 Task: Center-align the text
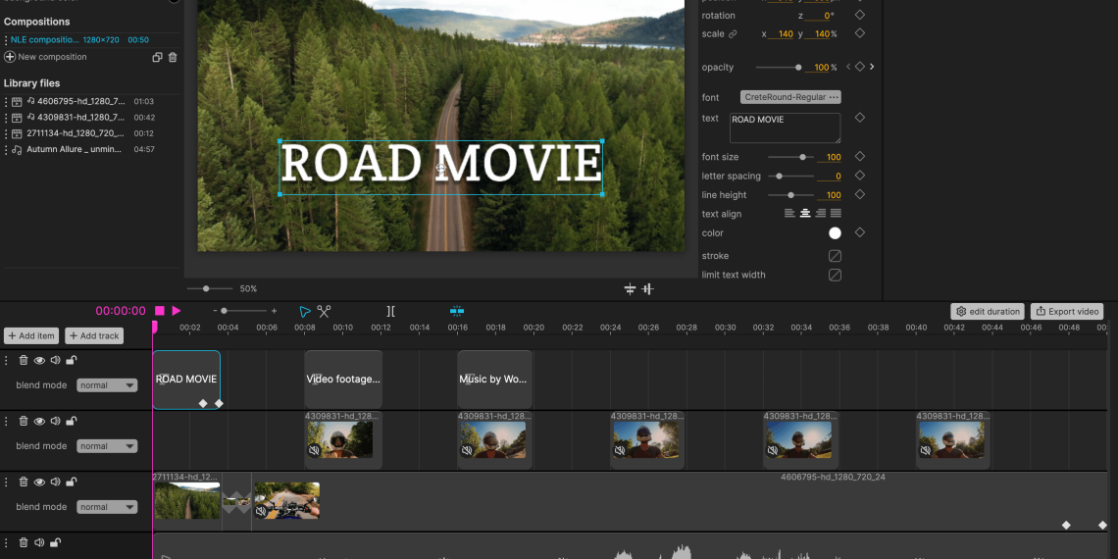point(804,214)
